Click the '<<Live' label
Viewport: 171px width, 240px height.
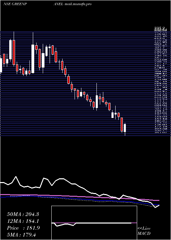(x=144, y=229)
